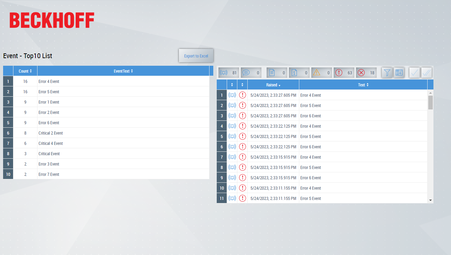This screenshot has width=451, height=255.
Task: Sort events by the alarm icon column
Action: point(232,85)
